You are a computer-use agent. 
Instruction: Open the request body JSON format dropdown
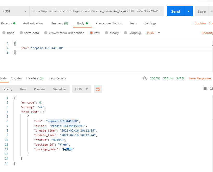point(153,33)
